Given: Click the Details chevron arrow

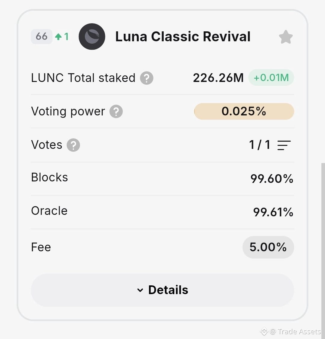Looking at the screenshot, I should click(x=140, y=290).
